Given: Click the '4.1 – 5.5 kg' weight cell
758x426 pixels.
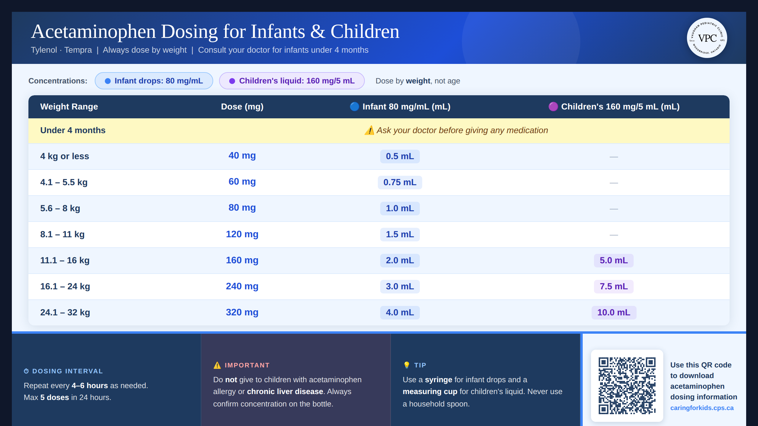Looking at the screenshot, I should (x=64, y=182).
